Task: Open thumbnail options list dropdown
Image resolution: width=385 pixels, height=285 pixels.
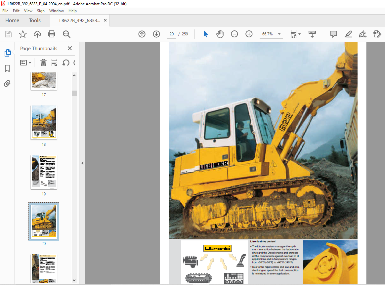Action: pos(25,63)
